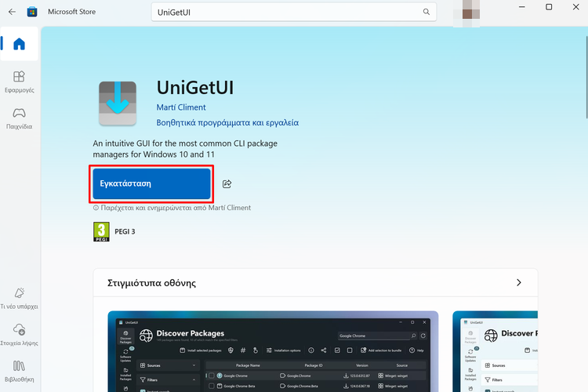The image size is (588, 392).
Task: Click the PEGI 3 rating badge
Action: [101, 232]
